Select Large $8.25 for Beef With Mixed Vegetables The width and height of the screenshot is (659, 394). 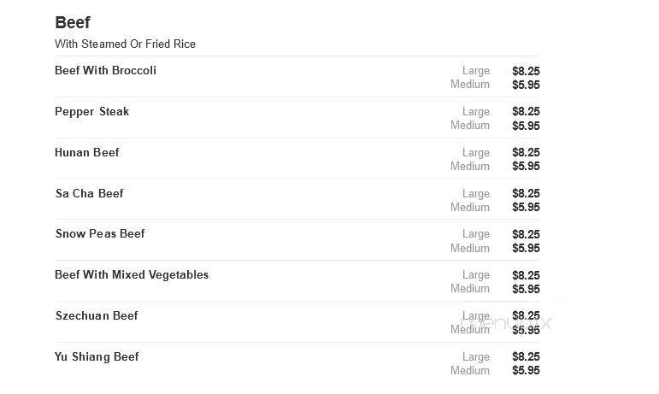point(526,275)
